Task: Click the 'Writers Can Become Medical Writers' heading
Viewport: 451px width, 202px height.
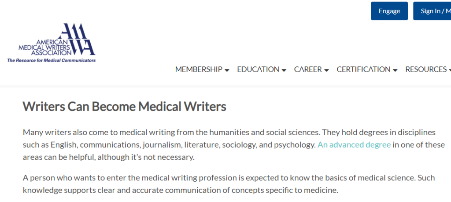Action: (x=124, y=107)
